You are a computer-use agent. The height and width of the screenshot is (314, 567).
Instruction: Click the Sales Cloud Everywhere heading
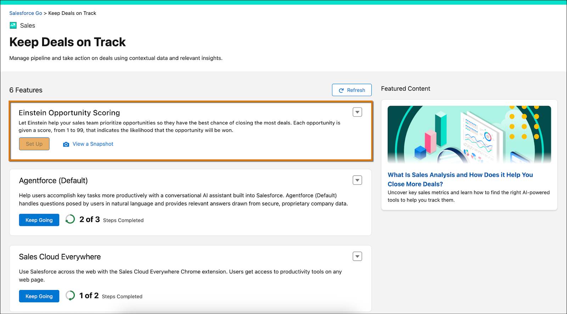point(60,257)
